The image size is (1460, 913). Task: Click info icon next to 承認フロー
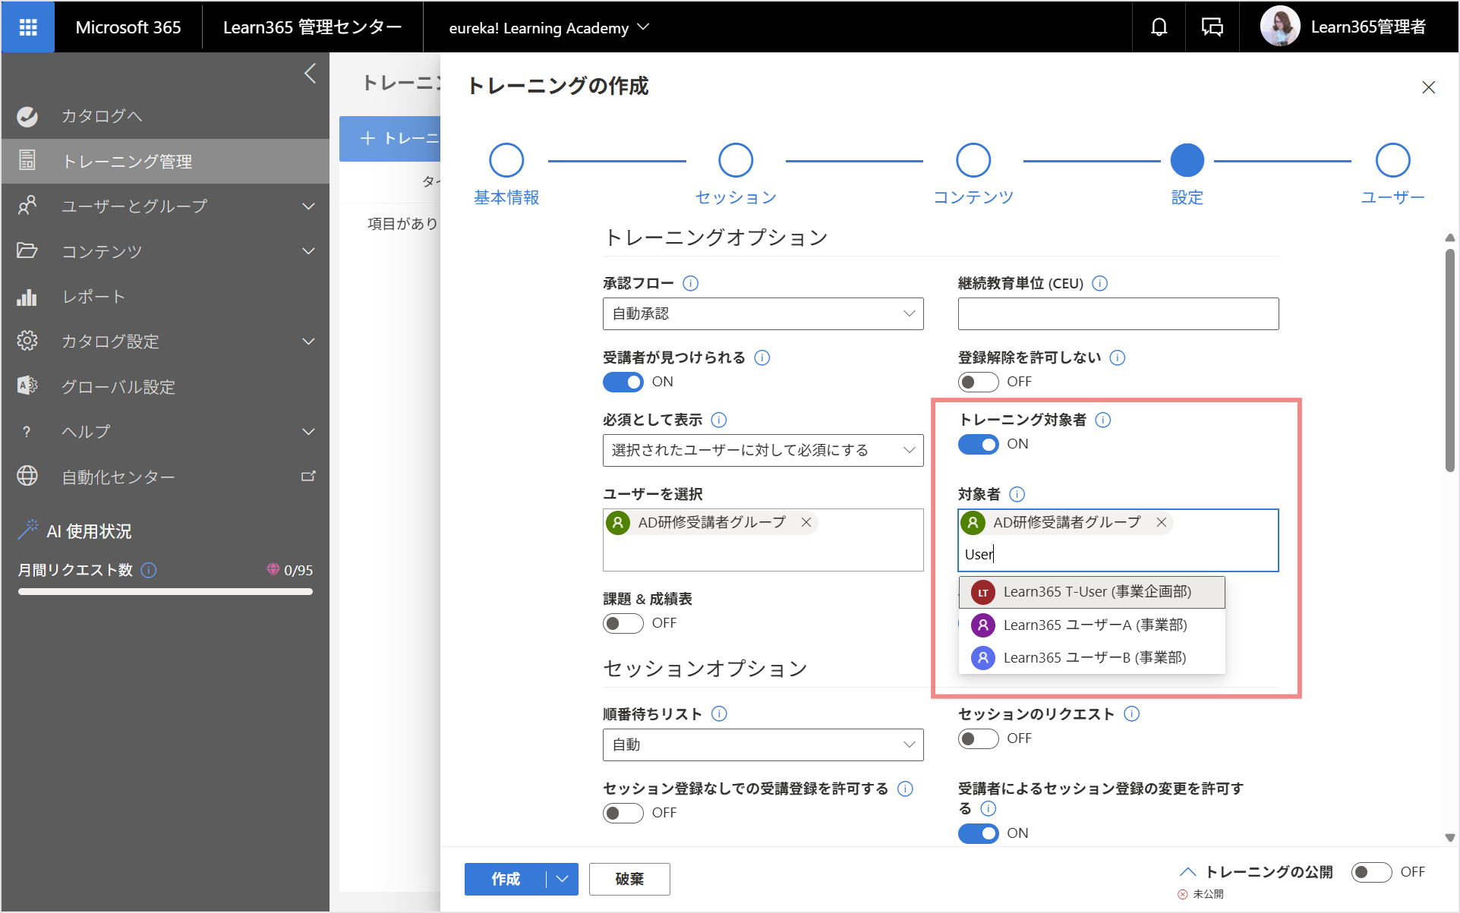(x=690, y=283)
